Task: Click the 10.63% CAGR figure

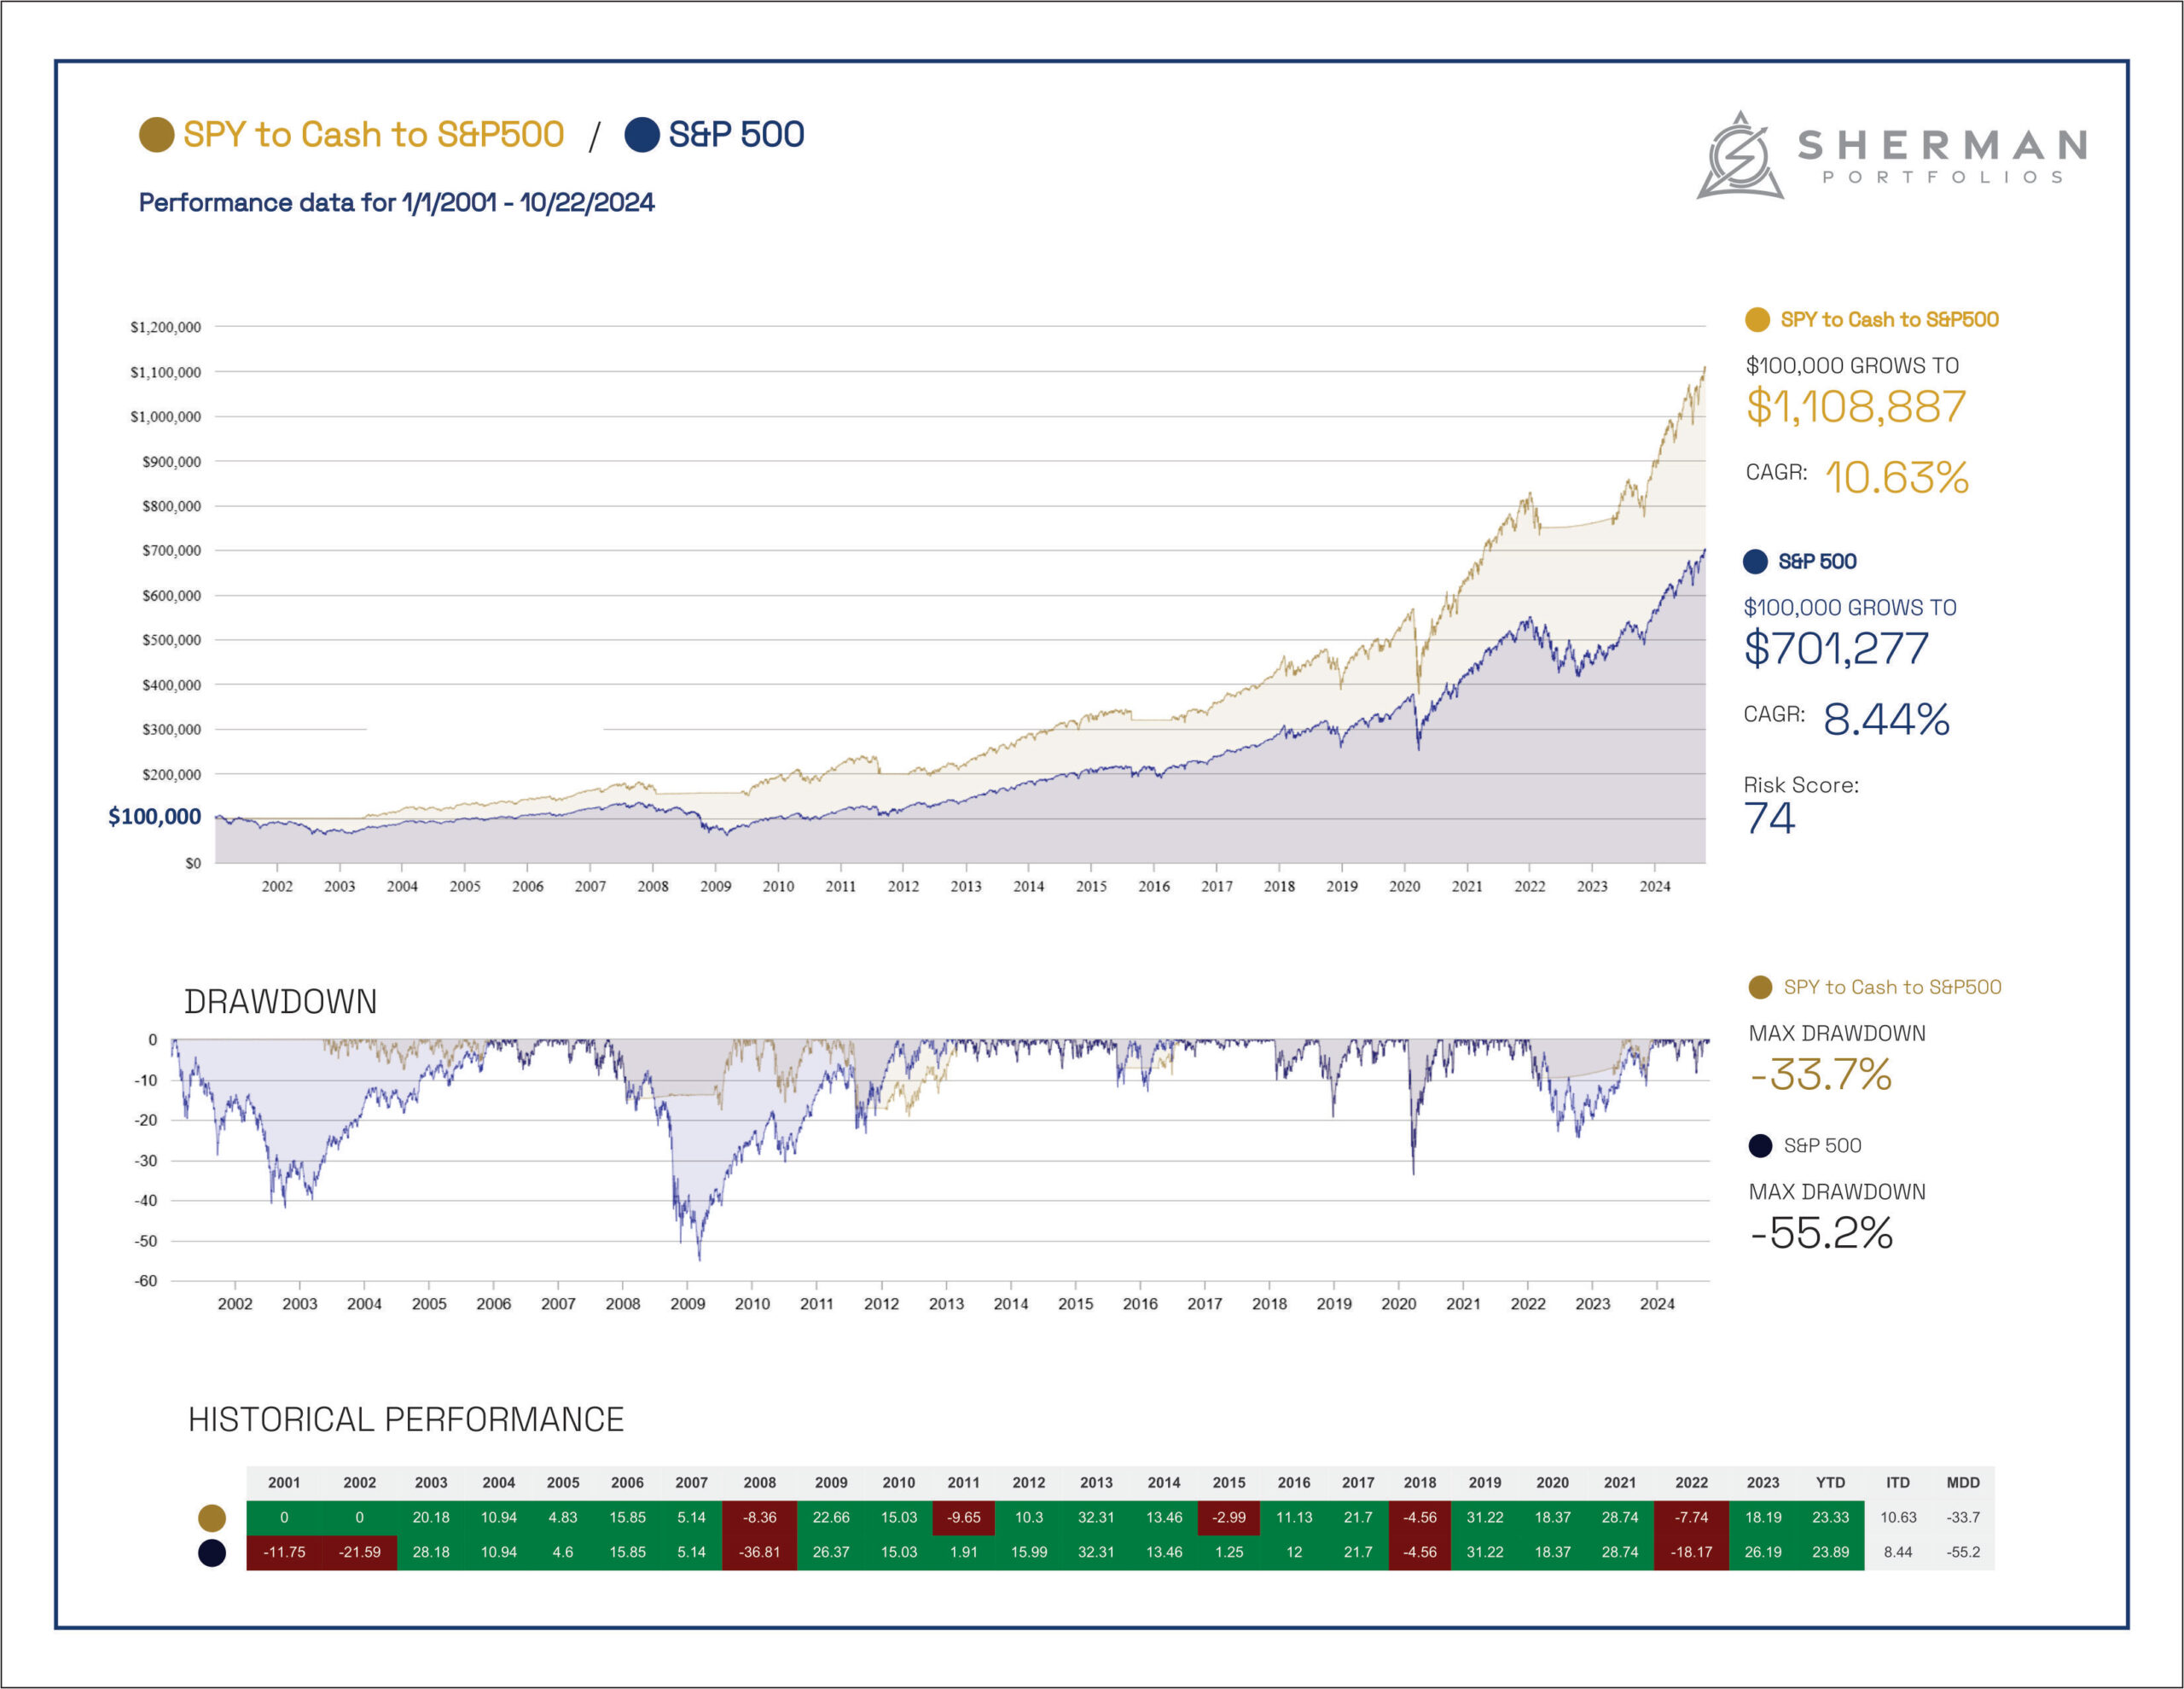Action: click(1896, 477)
